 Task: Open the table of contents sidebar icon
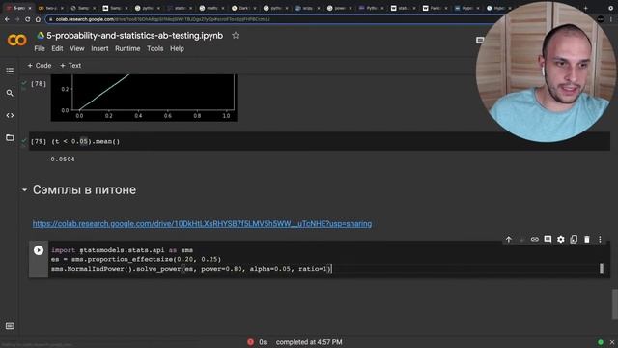(x=10, y=71)
